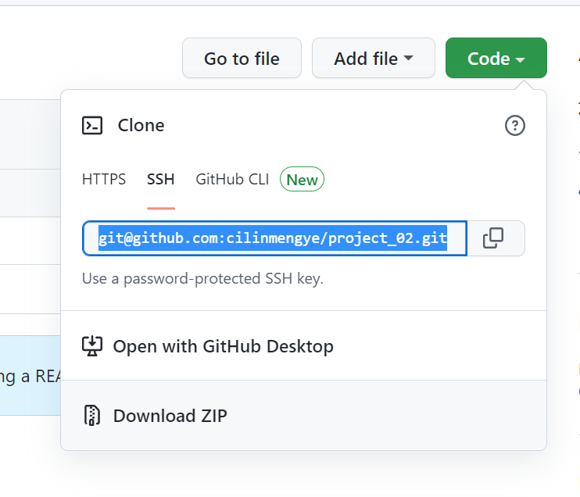
Task: Click the password-protected SSH key hint text
Action: pyautogui.click(x=202, y=278)
